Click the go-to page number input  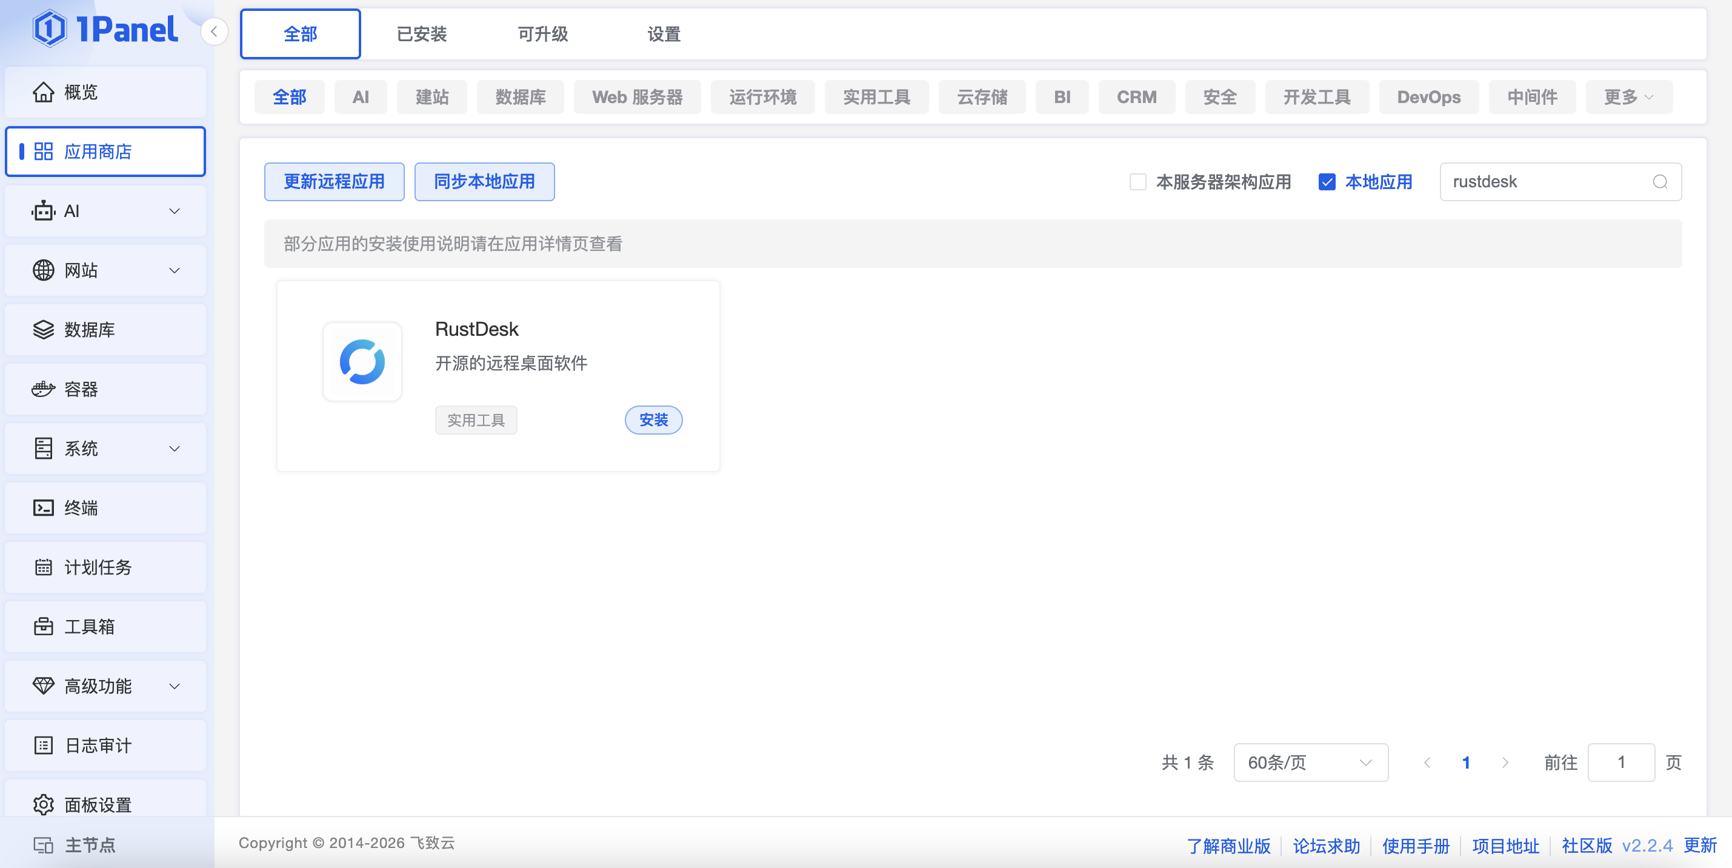tap(1621, 763)
